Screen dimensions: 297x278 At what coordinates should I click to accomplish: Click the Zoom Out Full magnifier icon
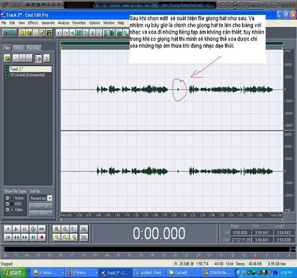[73, 229]
